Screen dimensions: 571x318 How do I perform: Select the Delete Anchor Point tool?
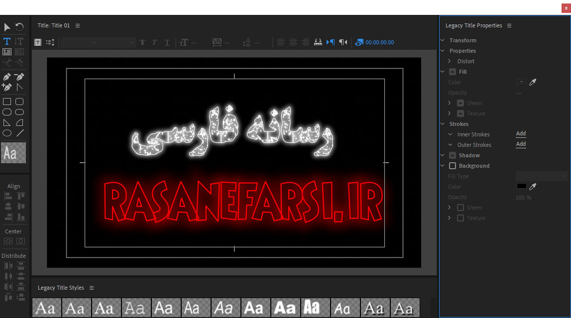click(19, 77)
